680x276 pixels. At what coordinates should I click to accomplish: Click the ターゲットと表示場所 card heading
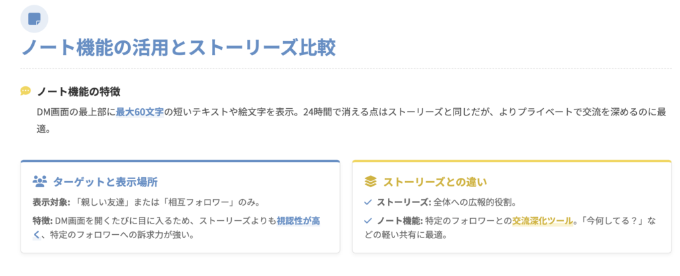point(105,181)
